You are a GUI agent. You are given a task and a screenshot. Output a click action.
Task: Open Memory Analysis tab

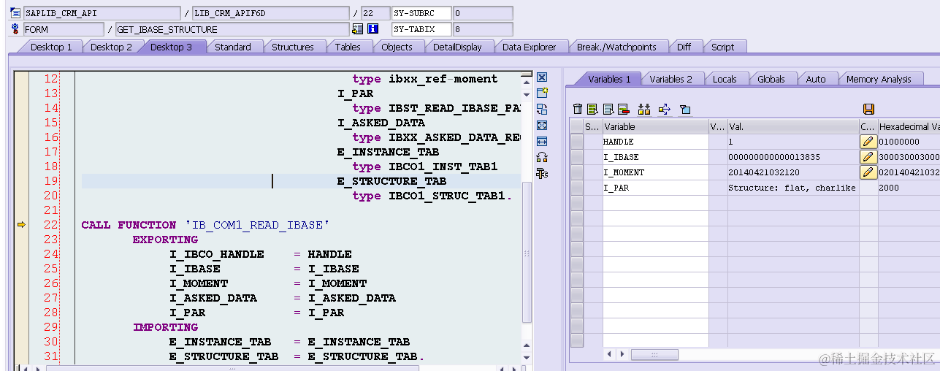[x=879, y=79]
